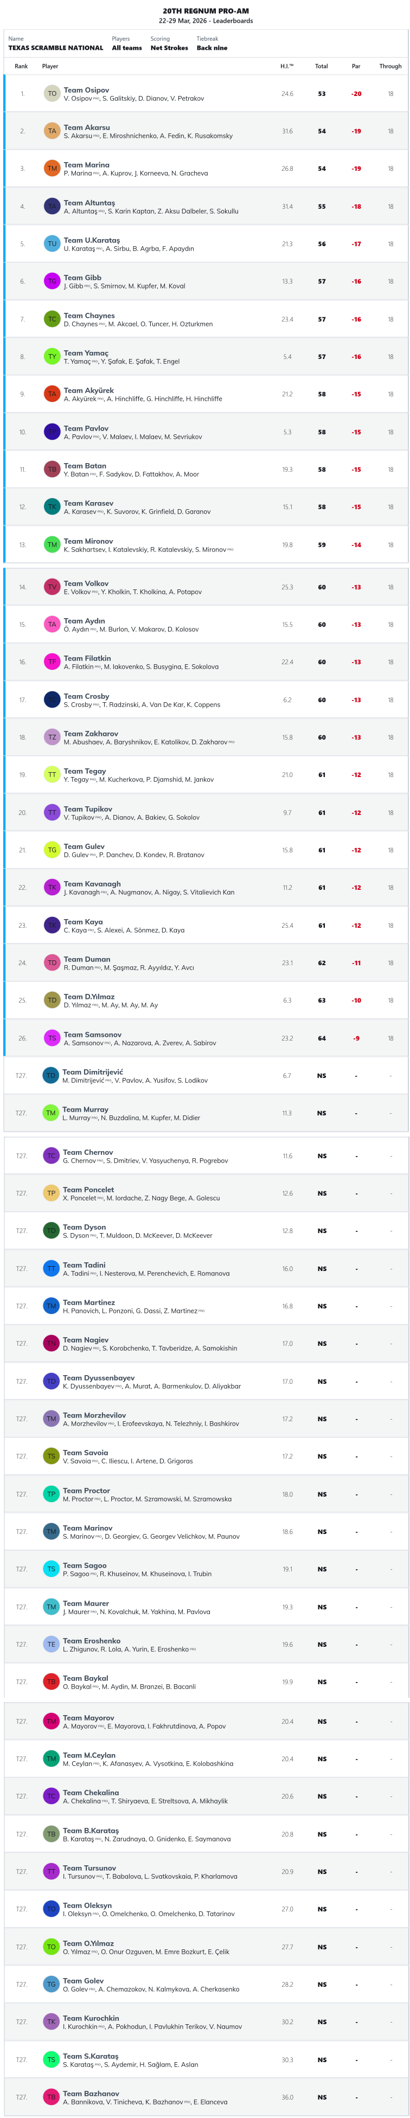Screen dimensions: 410x2118
Task: Click Team Poncelet's TP avatar
Action: [51, 1193]
